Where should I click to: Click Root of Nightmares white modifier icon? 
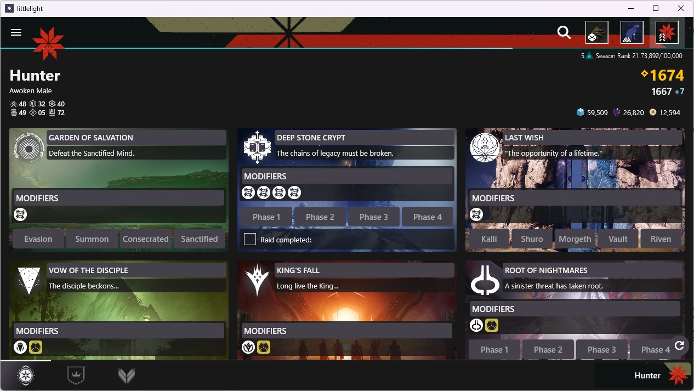pyautogui.click(x=476, y=325)
